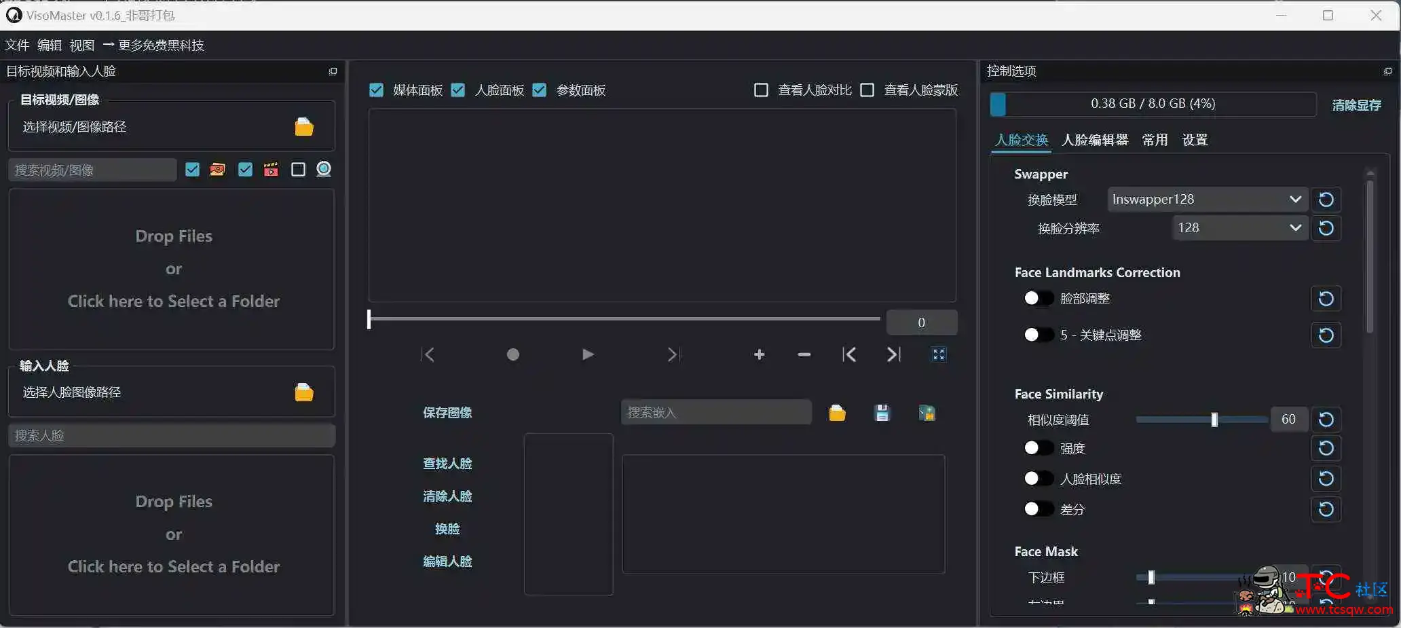
Task: Enable the 强度 switch
Action: (x=1039, y=448)
